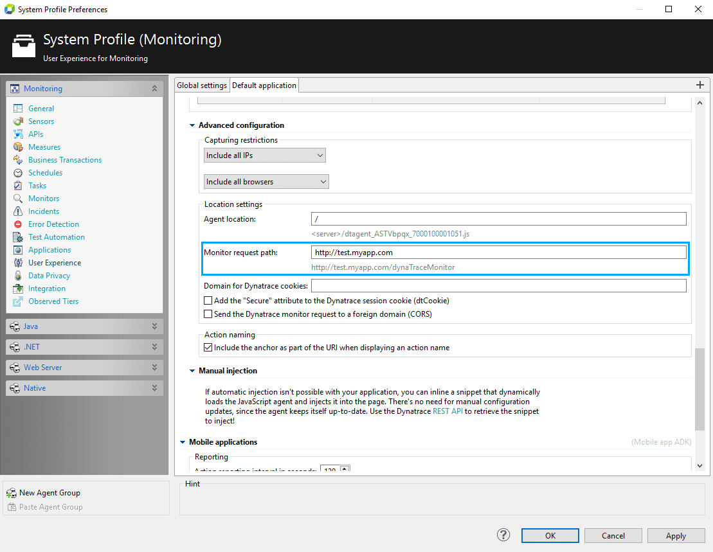Enable Secure attribute for dtCookie checkbox
Image resolution: width=713 pixels, height=552 pixels.
pyautogui.click(x=208, y=300)
